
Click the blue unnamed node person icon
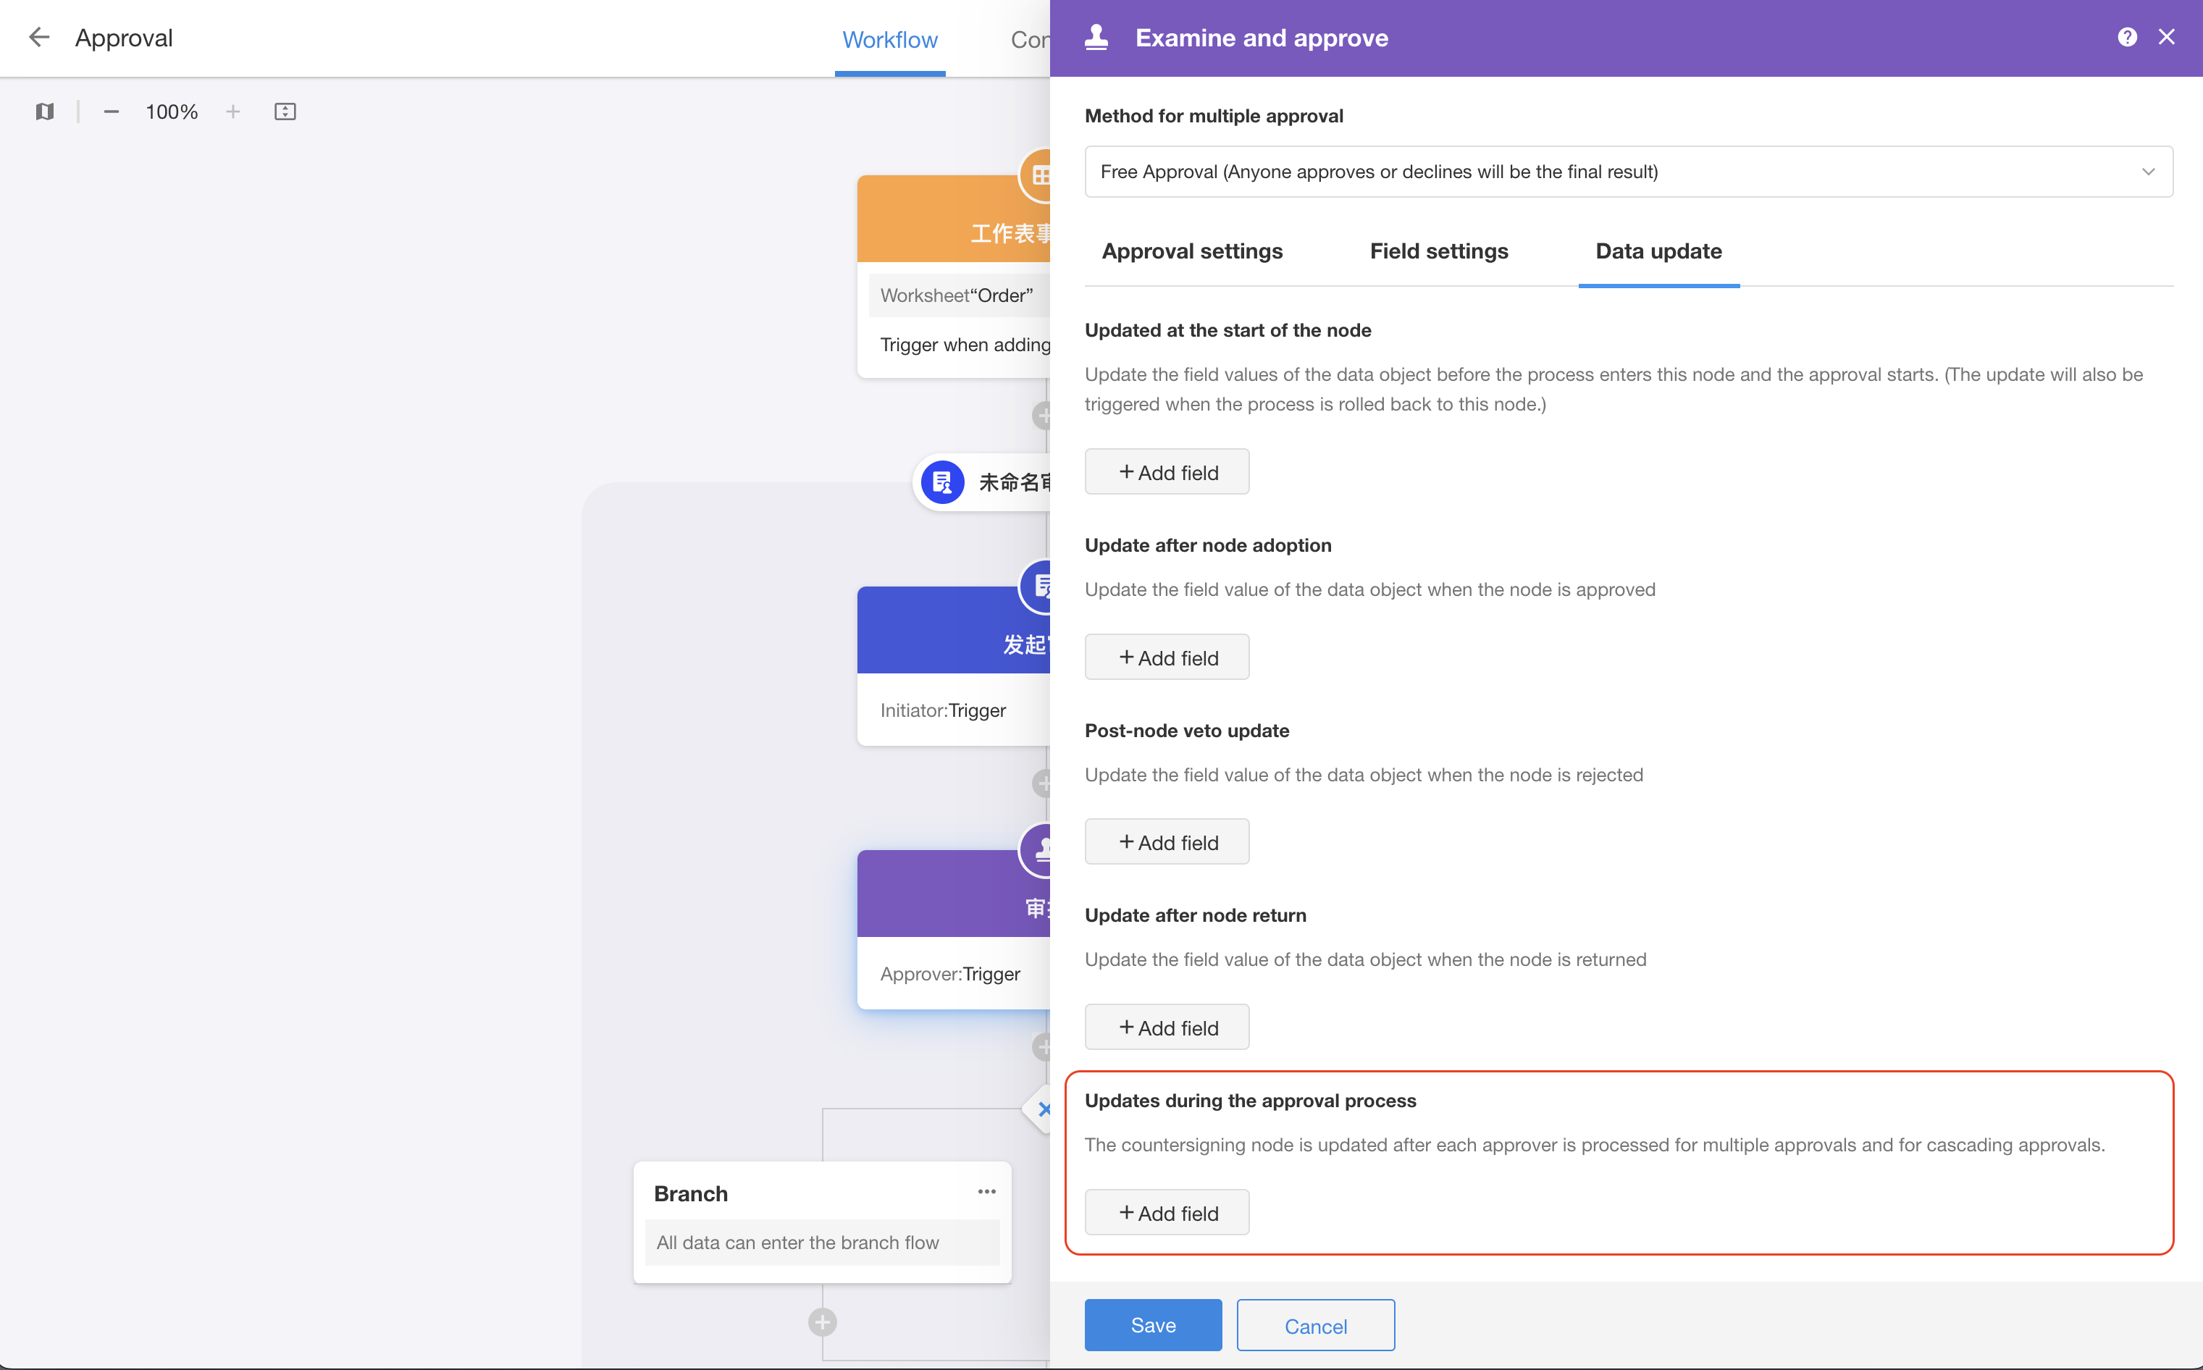coord(942,482)
